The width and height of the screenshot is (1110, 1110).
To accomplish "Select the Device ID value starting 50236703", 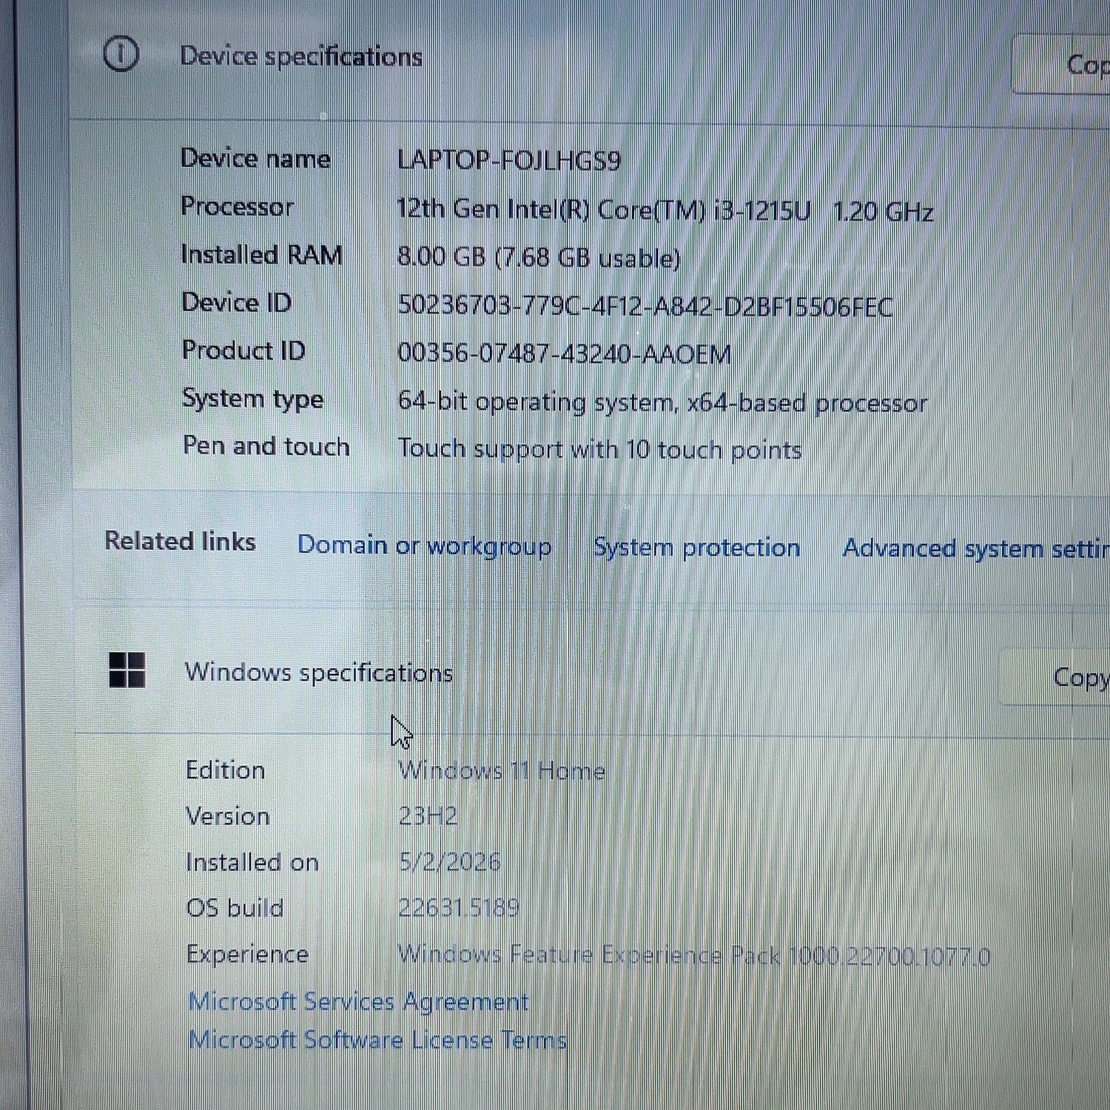I will tap(645, 306).
